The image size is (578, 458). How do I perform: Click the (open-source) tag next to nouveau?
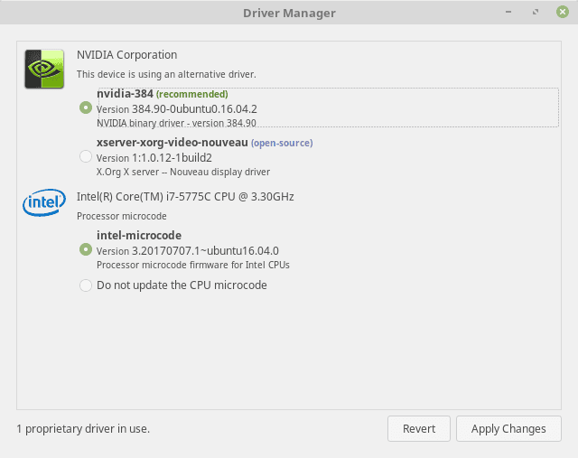pyautogui.click(x=282, y=143)
